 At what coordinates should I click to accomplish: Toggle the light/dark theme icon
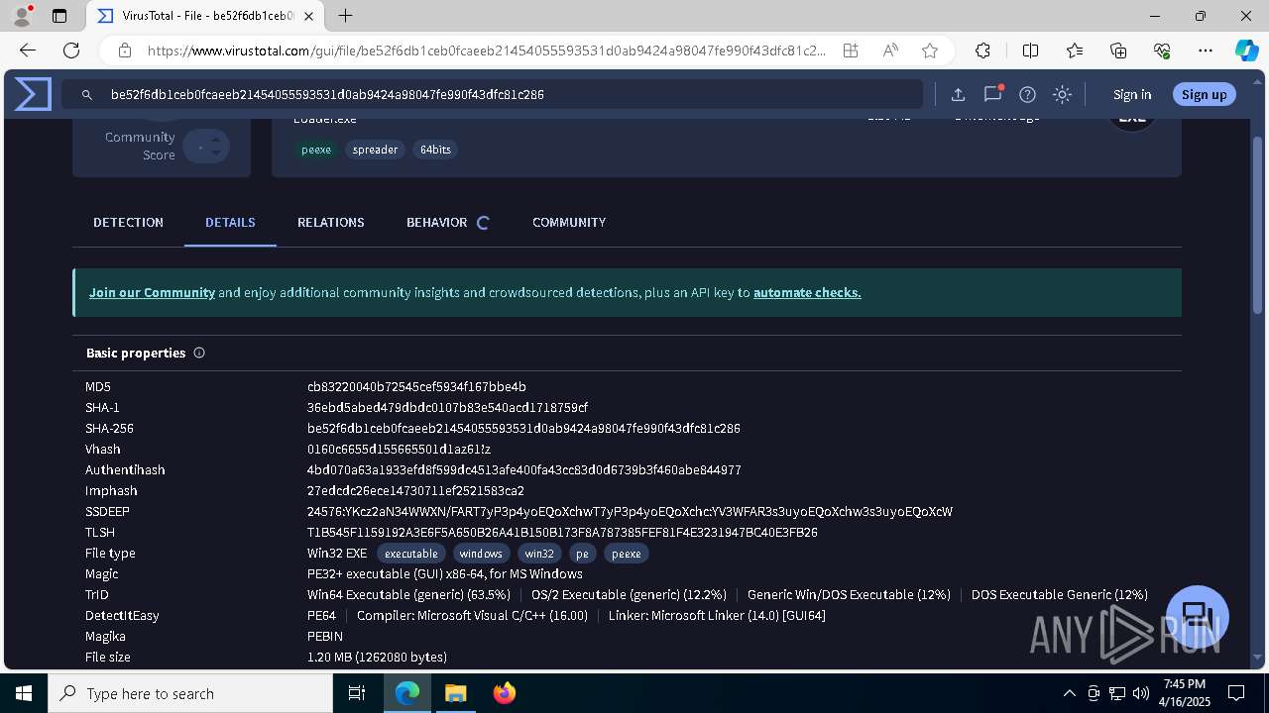(x=1063, y=94)
